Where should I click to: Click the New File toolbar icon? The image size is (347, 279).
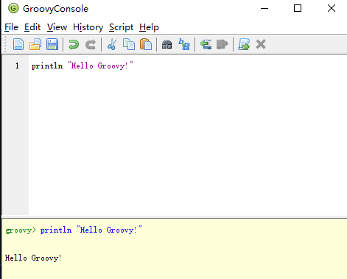(18, 44)
